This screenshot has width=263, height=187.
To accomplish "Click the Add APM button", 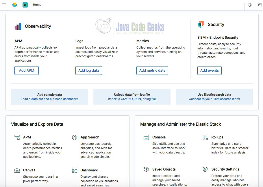I will (27, 71).
